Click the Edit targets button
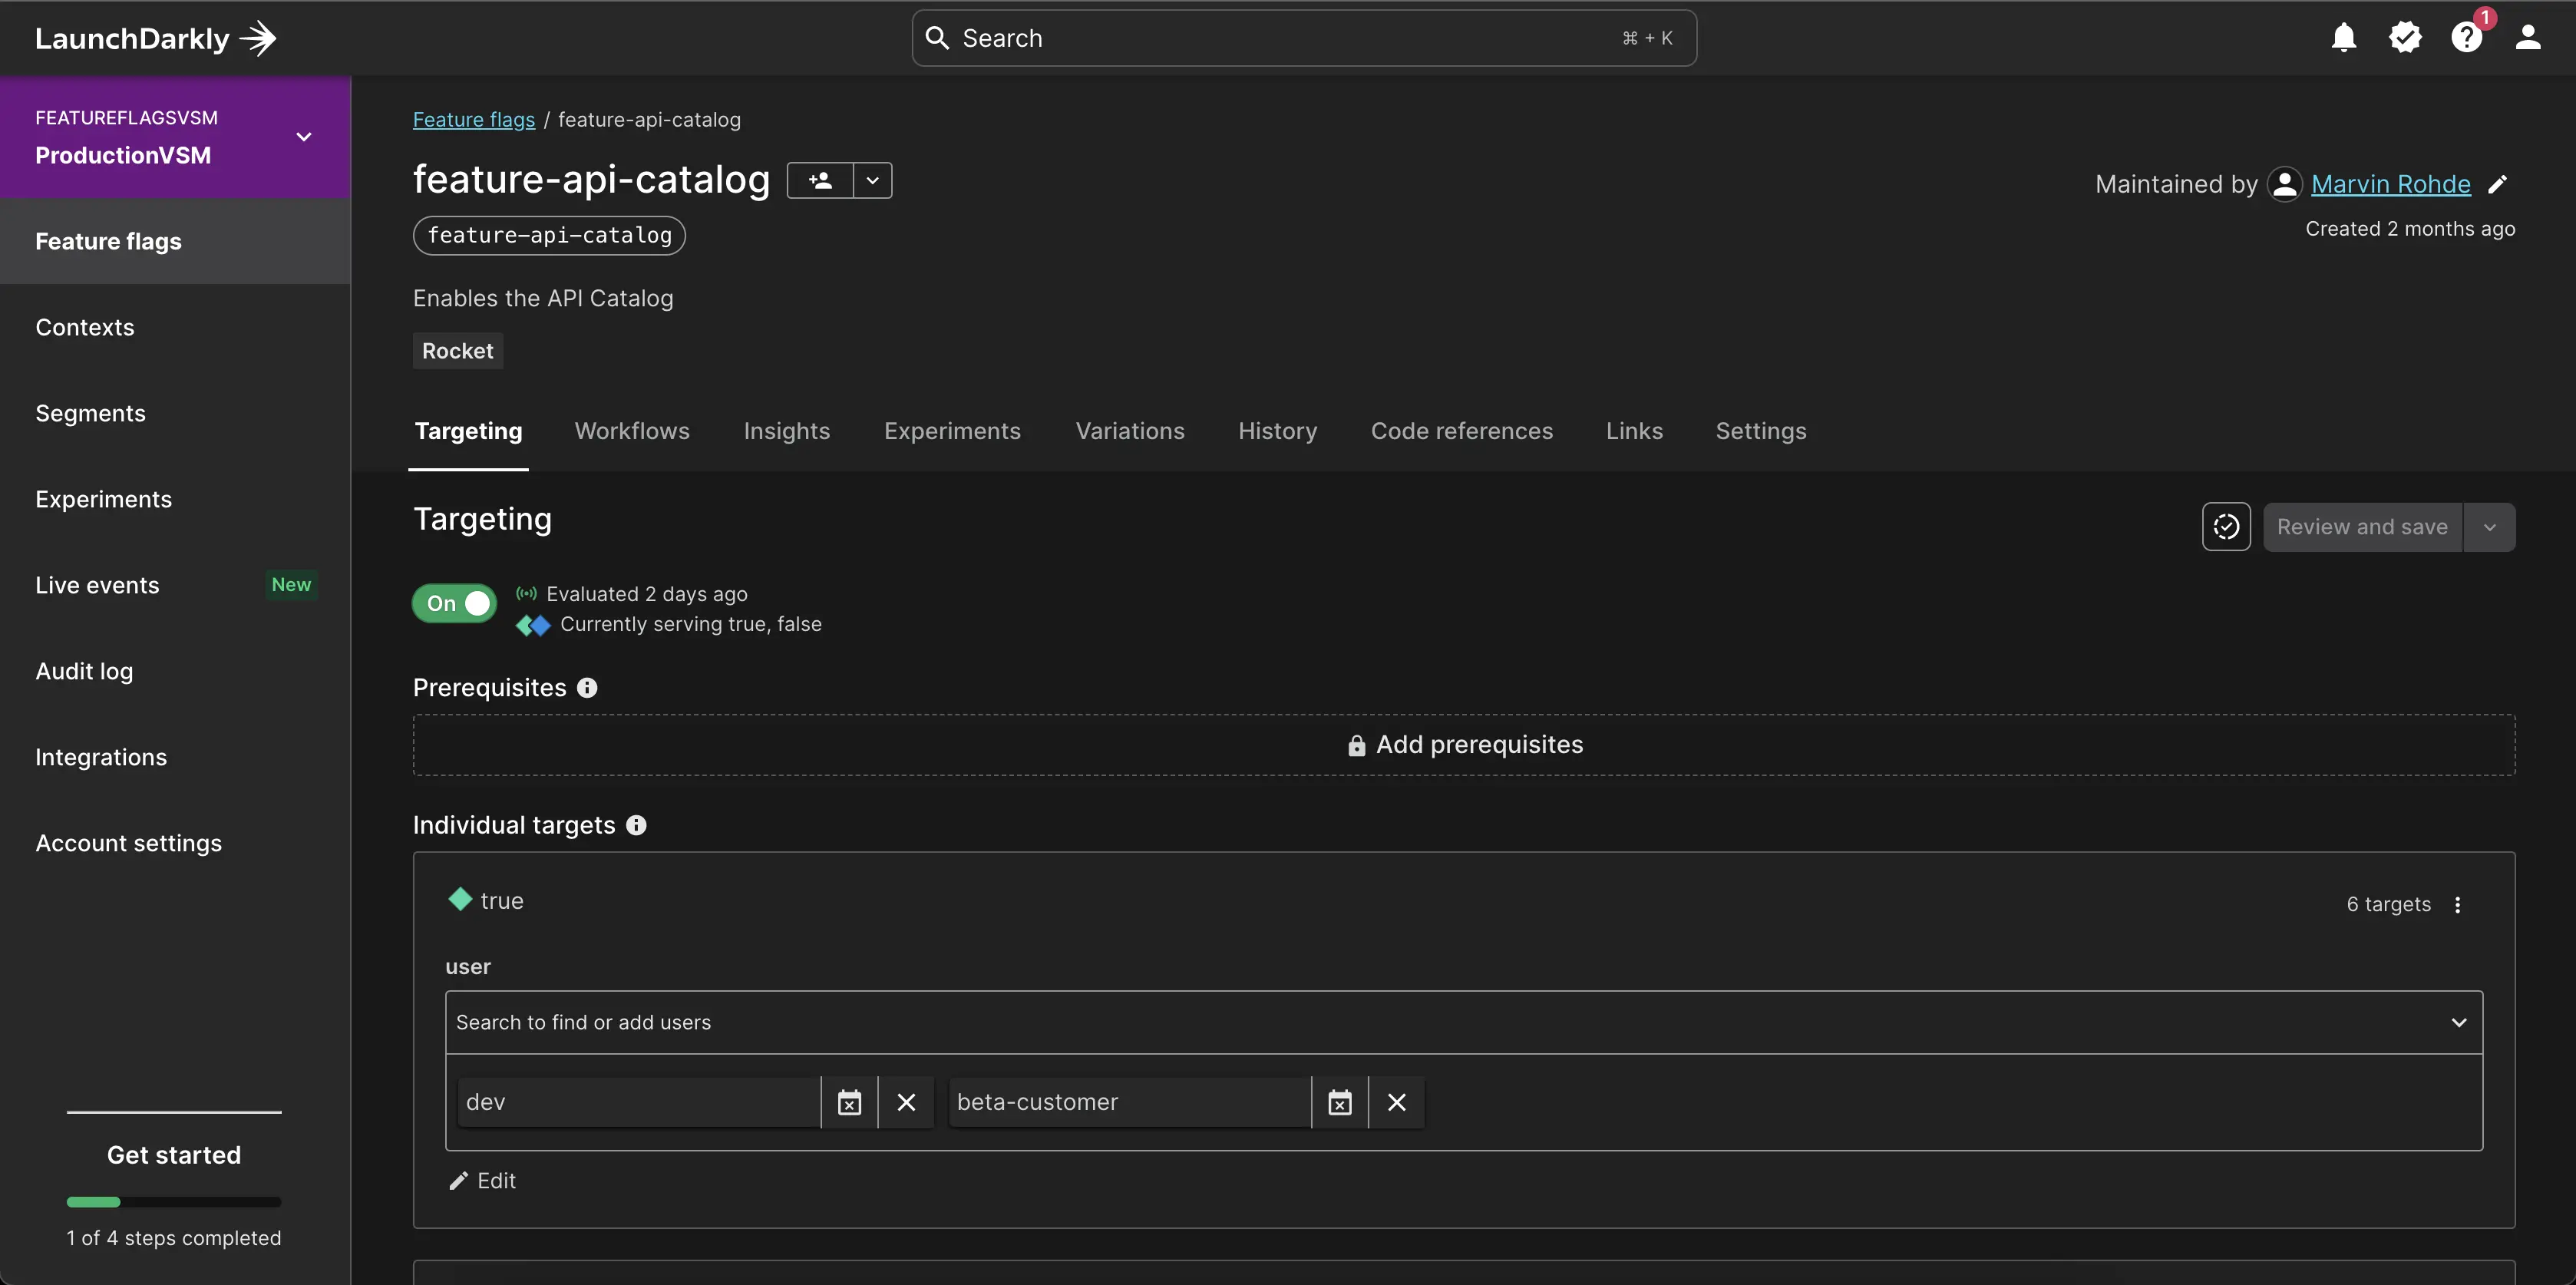The width and height of the screenshot is (2576, 1285). click(x=481, y=1180)
